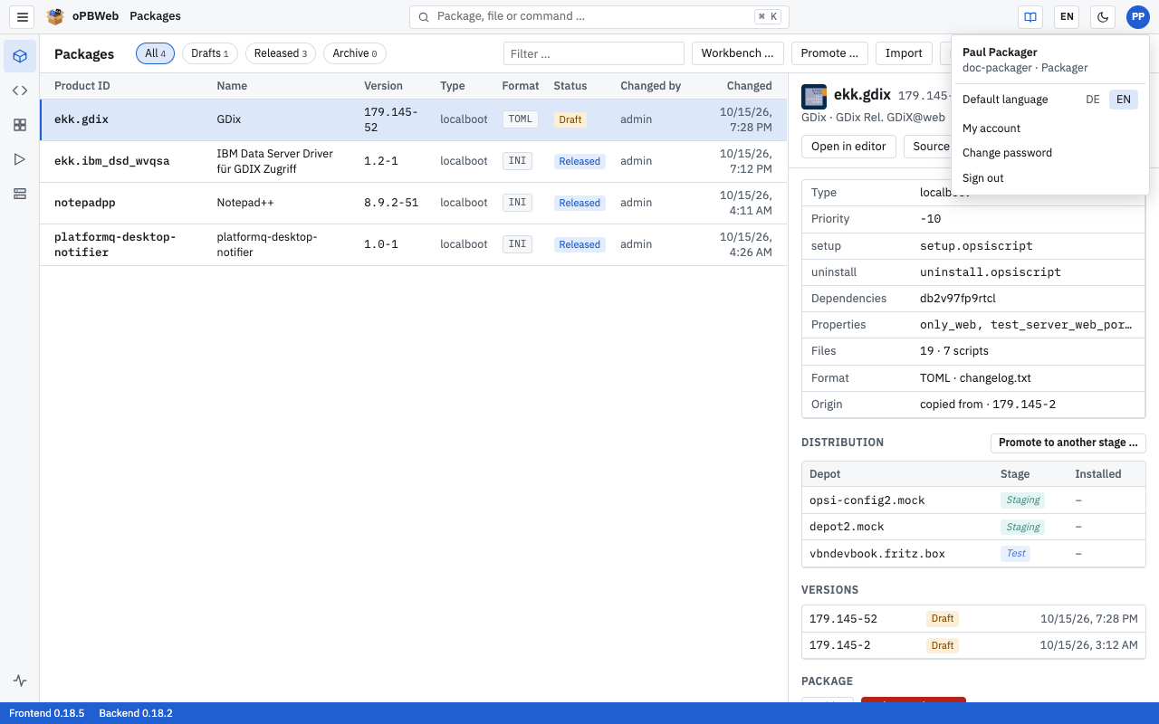Screen dimensions: 1159x724
Task: Filter packages by Drafts
Action: pos(210,53)
